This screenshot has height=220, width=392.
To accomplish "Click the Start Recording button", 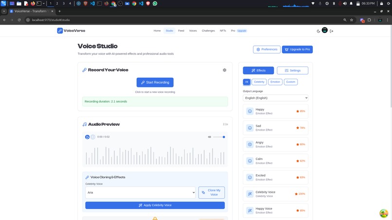I will (x=155, y=83).
